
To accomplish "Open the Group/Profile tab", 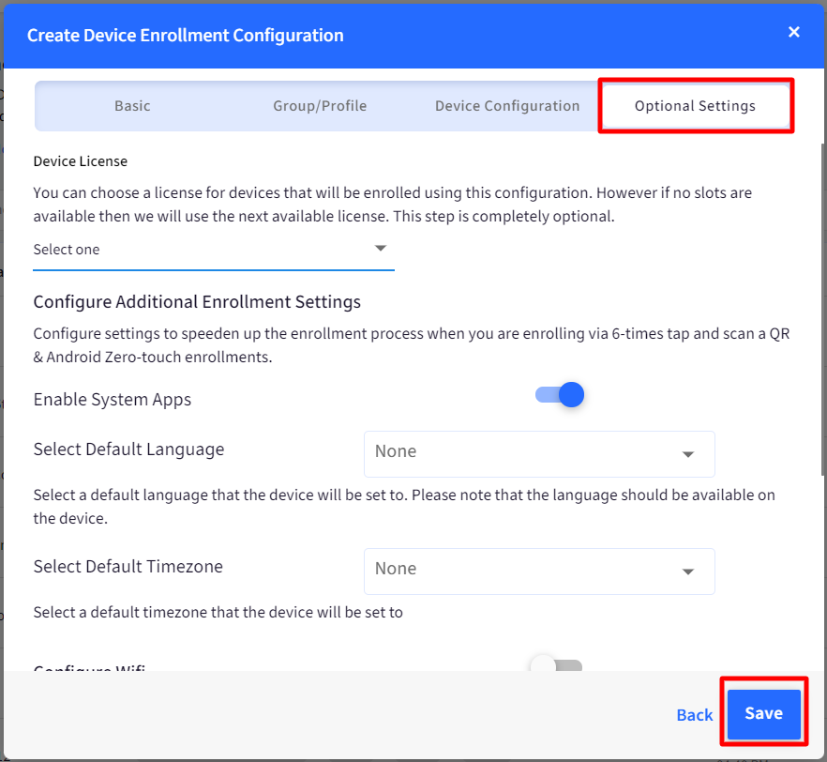I will click(x=320, y=106).
